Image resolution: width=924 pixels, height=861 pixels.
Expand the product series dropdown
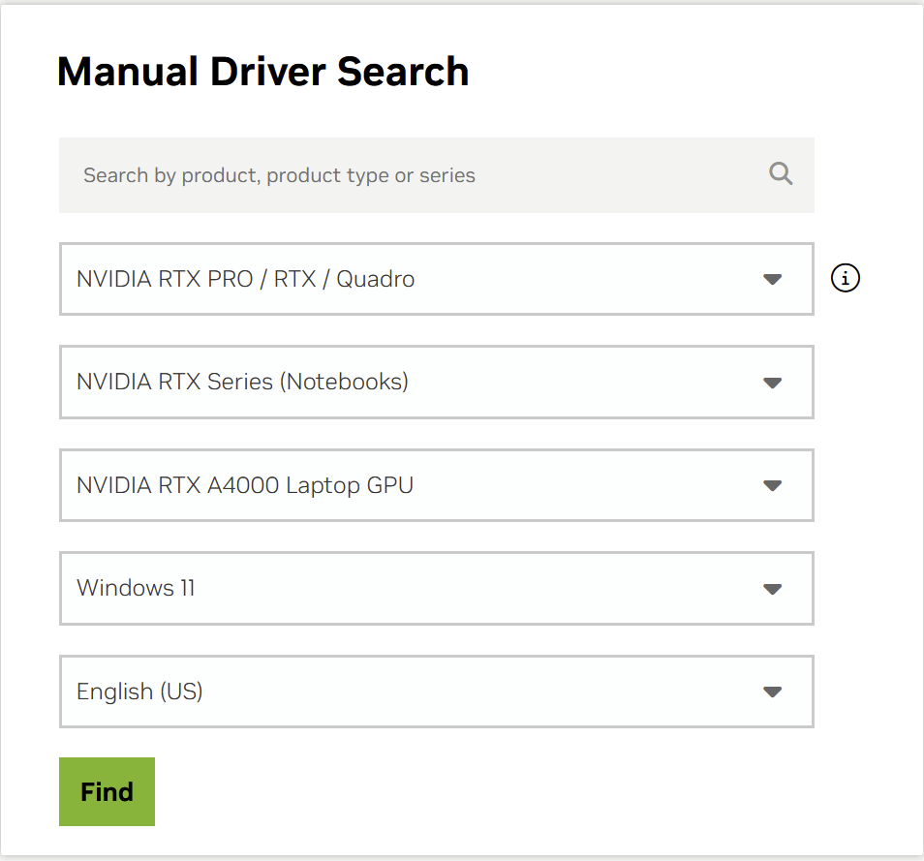[436, 383]
